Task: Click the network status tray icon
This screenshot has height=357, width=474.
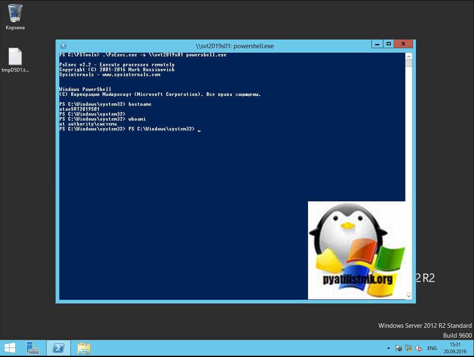Action: click(409, 348)
